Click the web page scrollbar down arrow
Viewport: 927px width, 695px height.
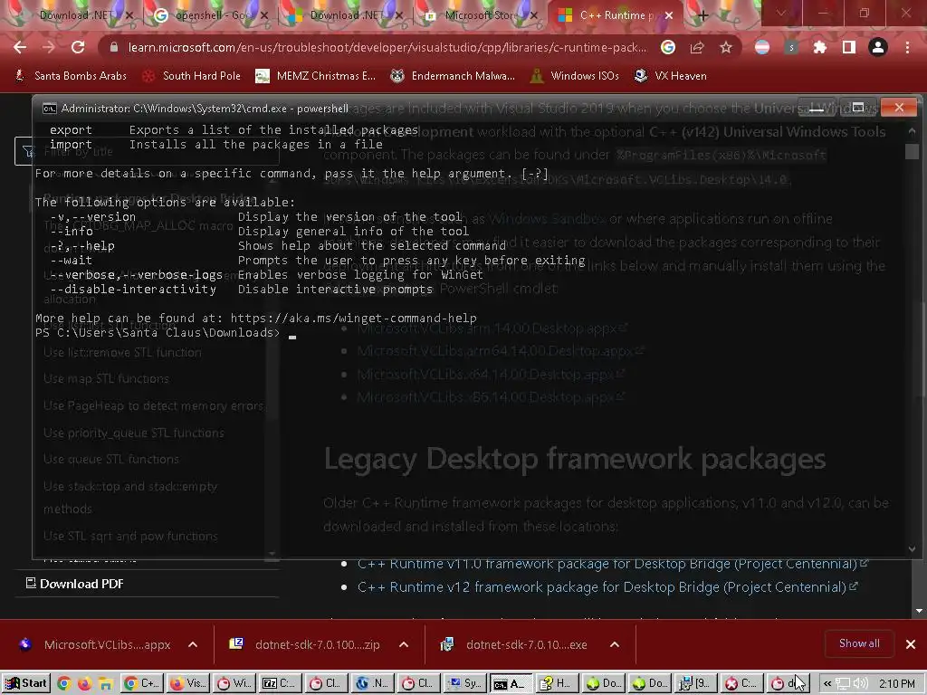(x=919, y=611)
